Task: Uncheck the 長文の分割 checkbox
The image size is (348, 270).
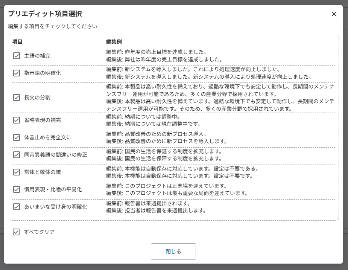Action: (x=17, y=97)
